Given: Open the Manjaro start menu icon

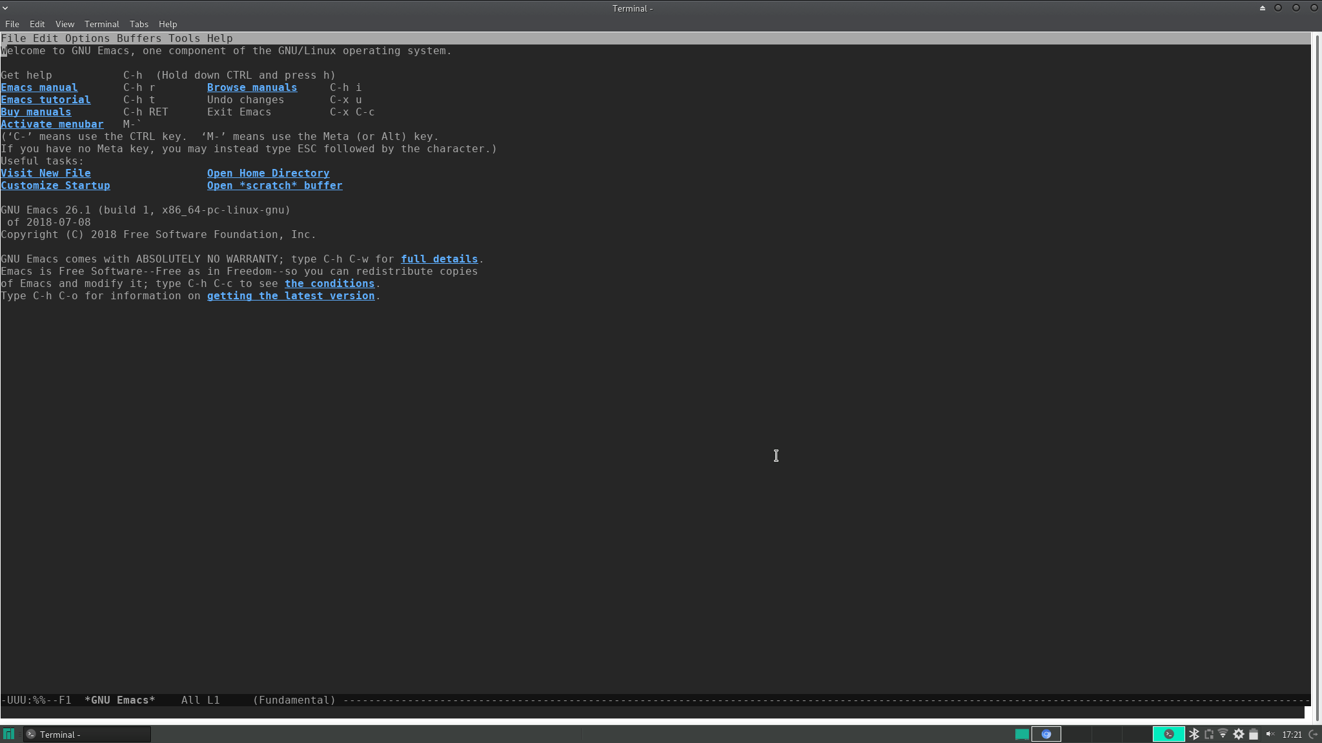Looking at the screenshot, I should (9, 734).
